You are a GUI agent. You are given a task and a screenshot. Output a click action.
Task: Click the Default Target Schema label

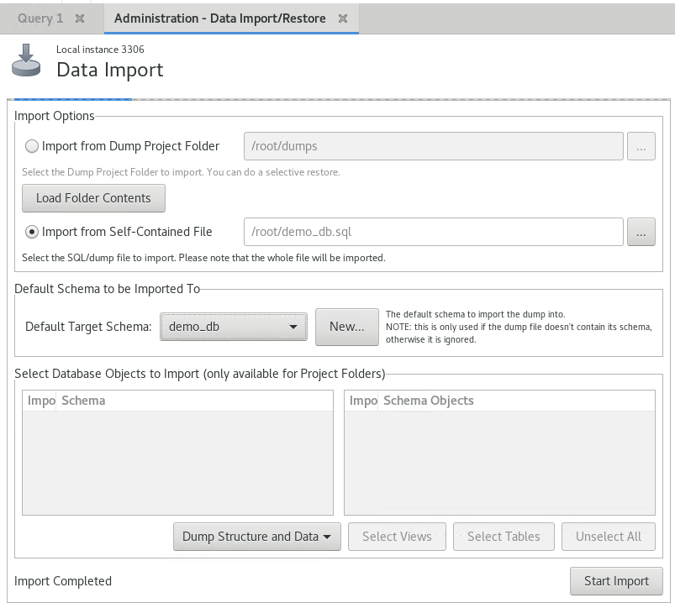pyautogui.click(x=88, y=327)
